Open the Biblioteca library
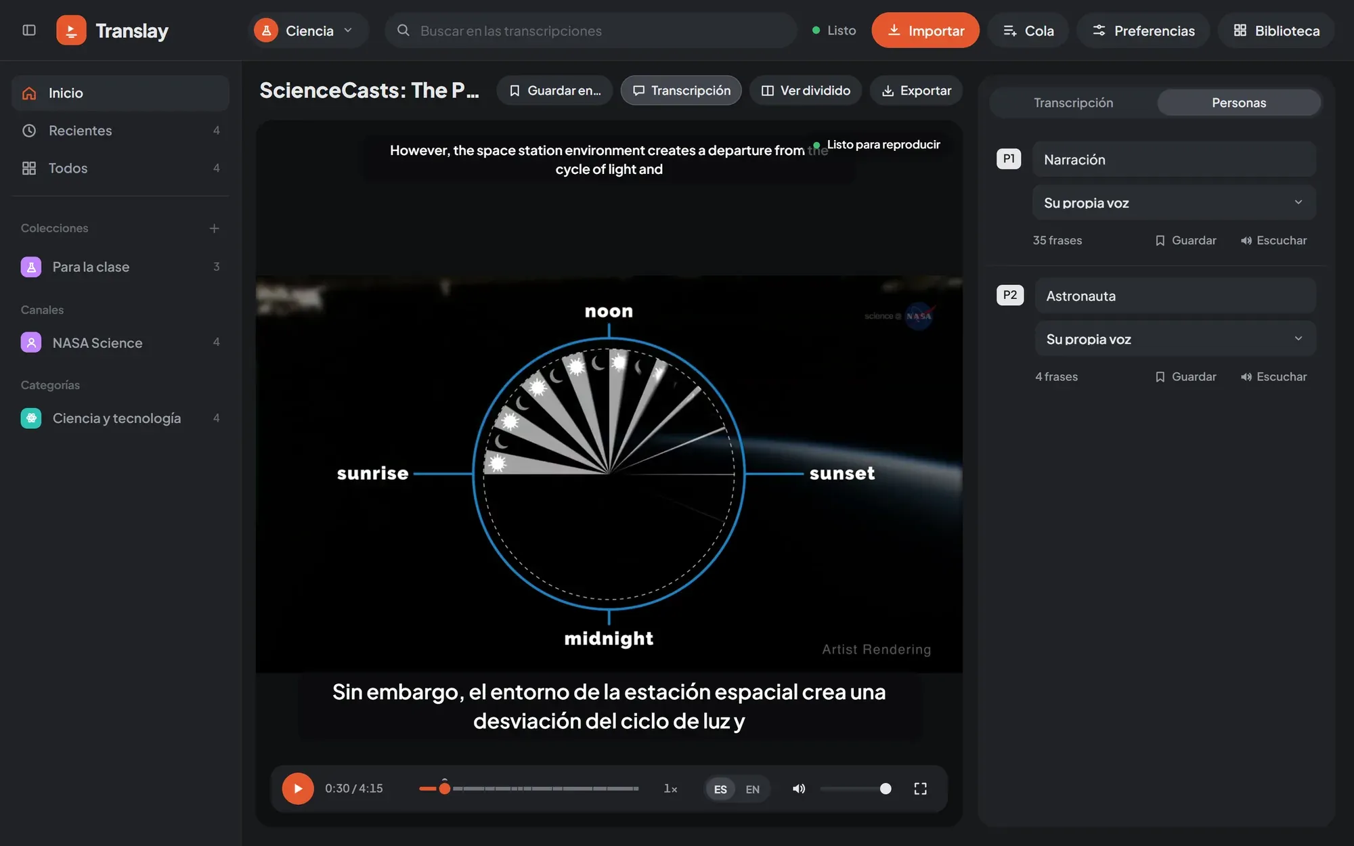1354x846 pixels. pyautogui.click(x=1275, y=30)
